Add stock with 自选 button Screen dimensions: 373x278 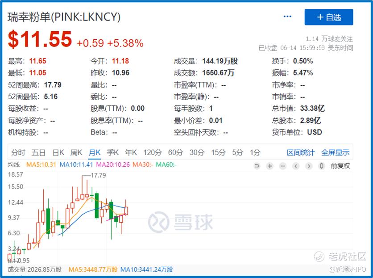tap(329, 17)
